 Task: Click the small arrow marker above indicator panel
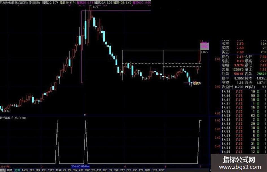[x=85, y=115]
